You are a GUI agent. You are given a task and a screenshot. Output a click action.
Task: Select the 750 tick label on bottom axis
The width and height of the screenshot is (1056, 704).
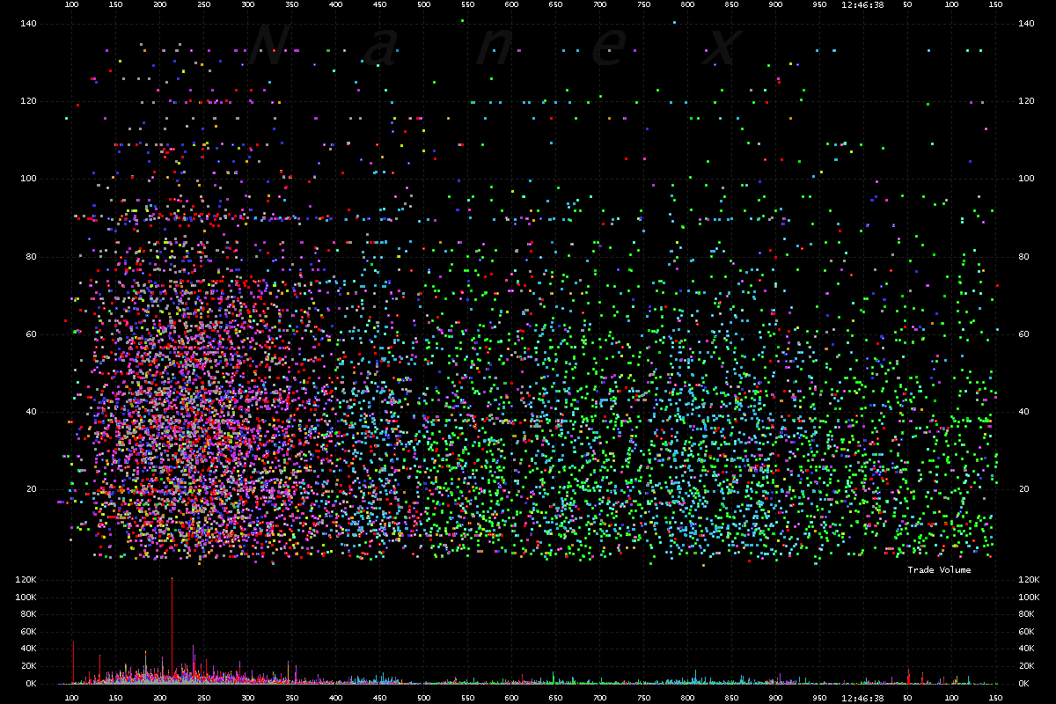643,698
